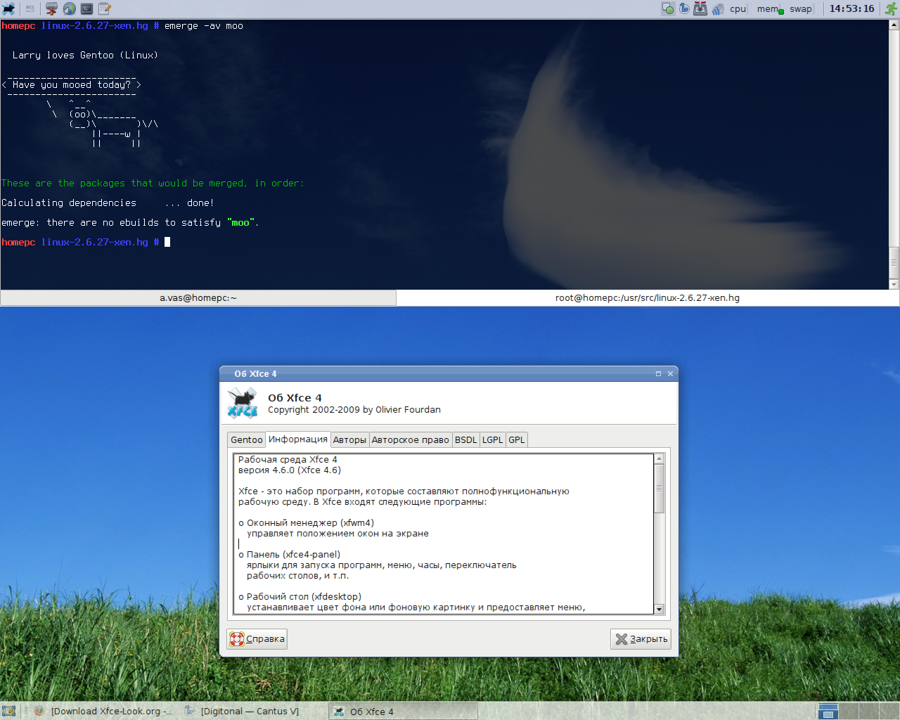
Task: Click the Справка help button
Action: pyautogui.click(x=257, y=639)
